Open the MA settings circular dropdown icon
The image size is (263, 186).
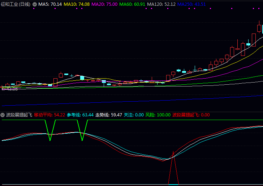34,4
